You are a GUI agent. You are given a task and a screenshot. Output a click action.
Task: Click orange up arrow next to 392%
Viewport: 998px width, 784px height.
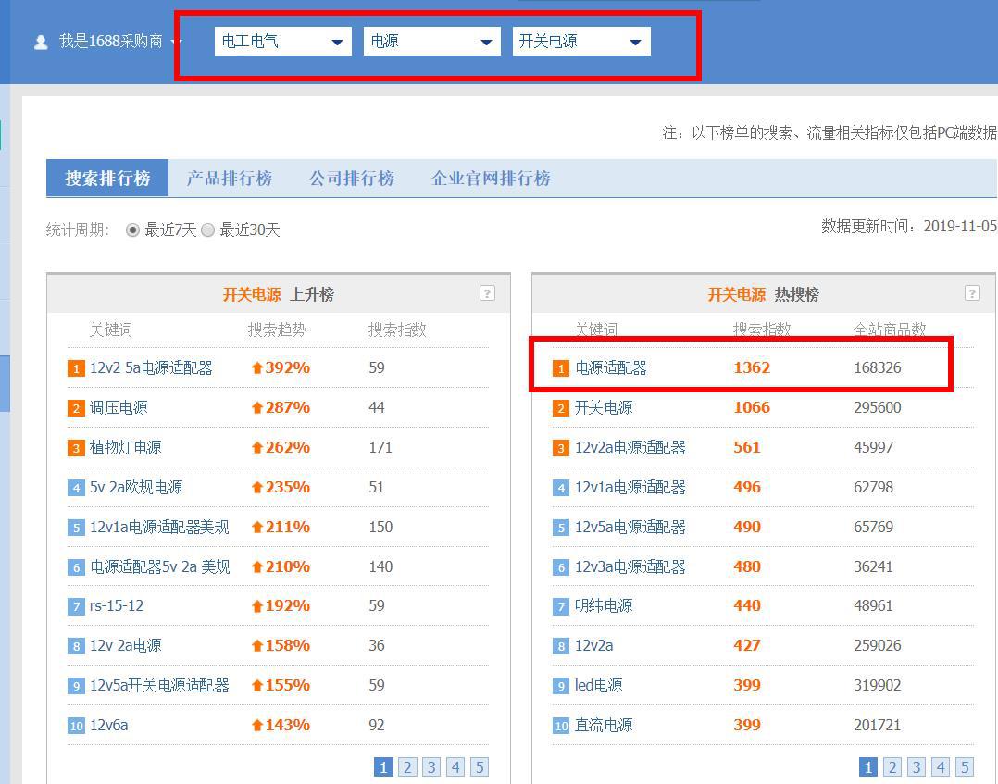[257, 367]
